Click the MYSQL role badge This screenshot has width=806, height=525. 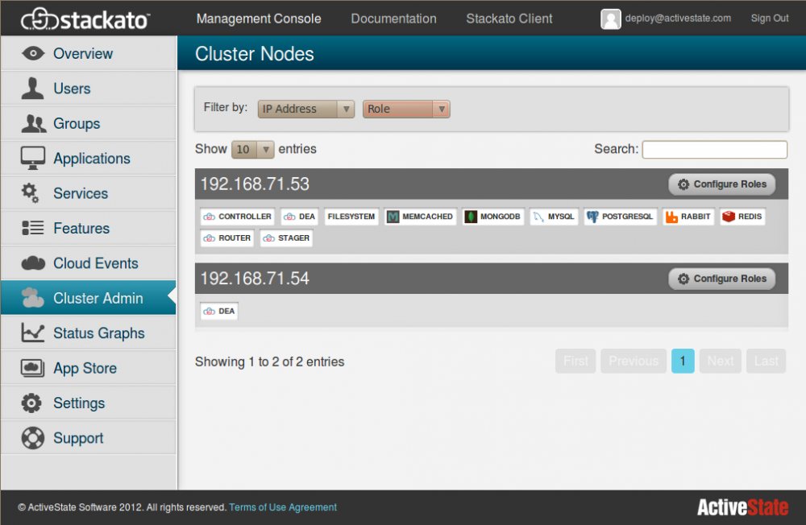(x=555, y=217)
